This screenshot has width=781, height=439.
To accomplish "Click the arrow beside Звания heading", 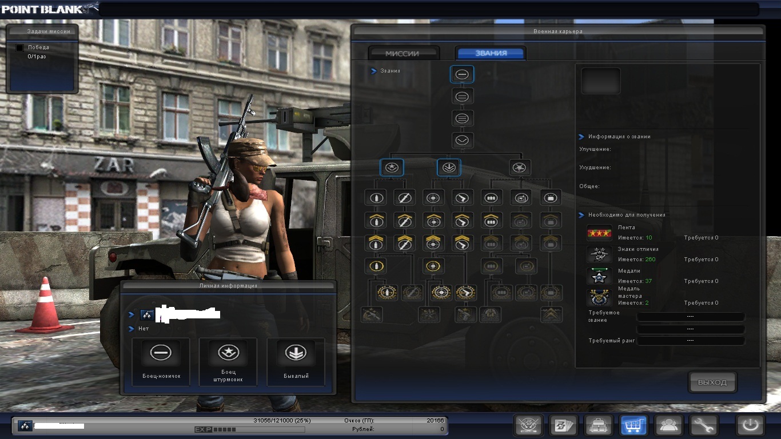I will [x=373, y=71].
